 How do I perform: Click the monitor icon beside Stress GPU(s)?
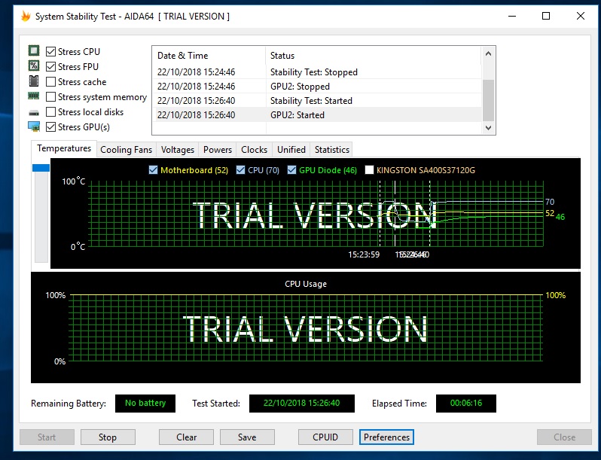[x=34, y=126]
